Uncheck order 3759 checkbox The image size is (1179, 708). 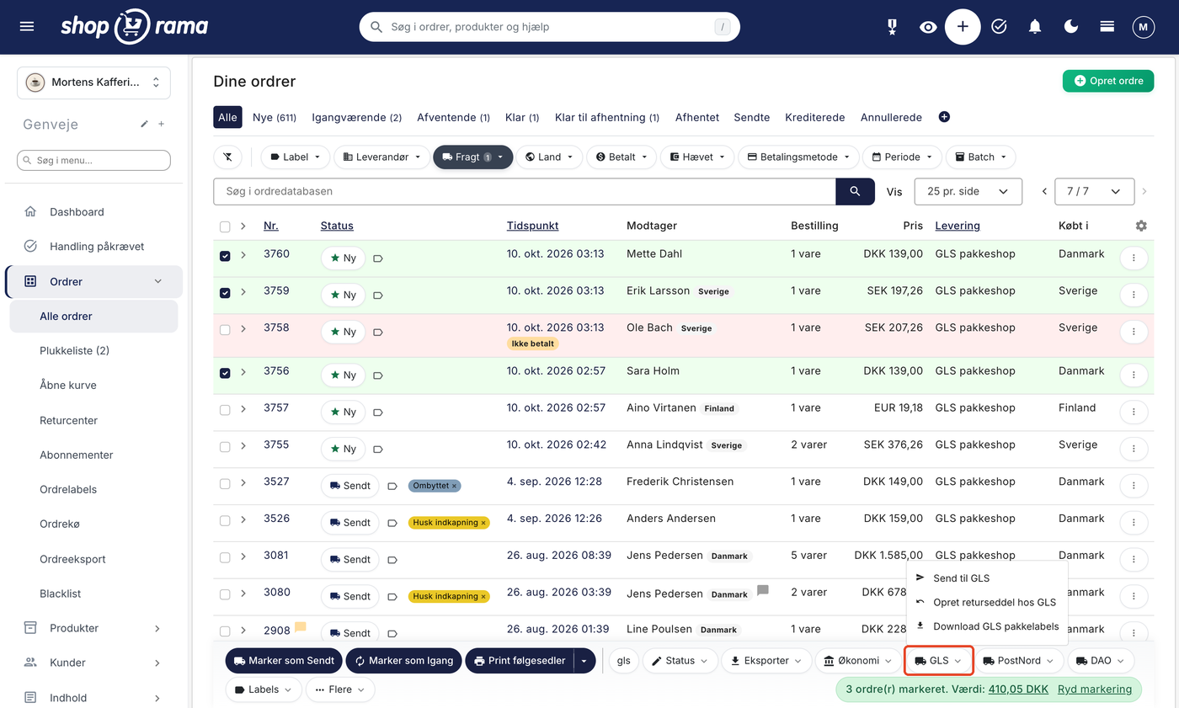pyautogui.click(x=225, y=293)
